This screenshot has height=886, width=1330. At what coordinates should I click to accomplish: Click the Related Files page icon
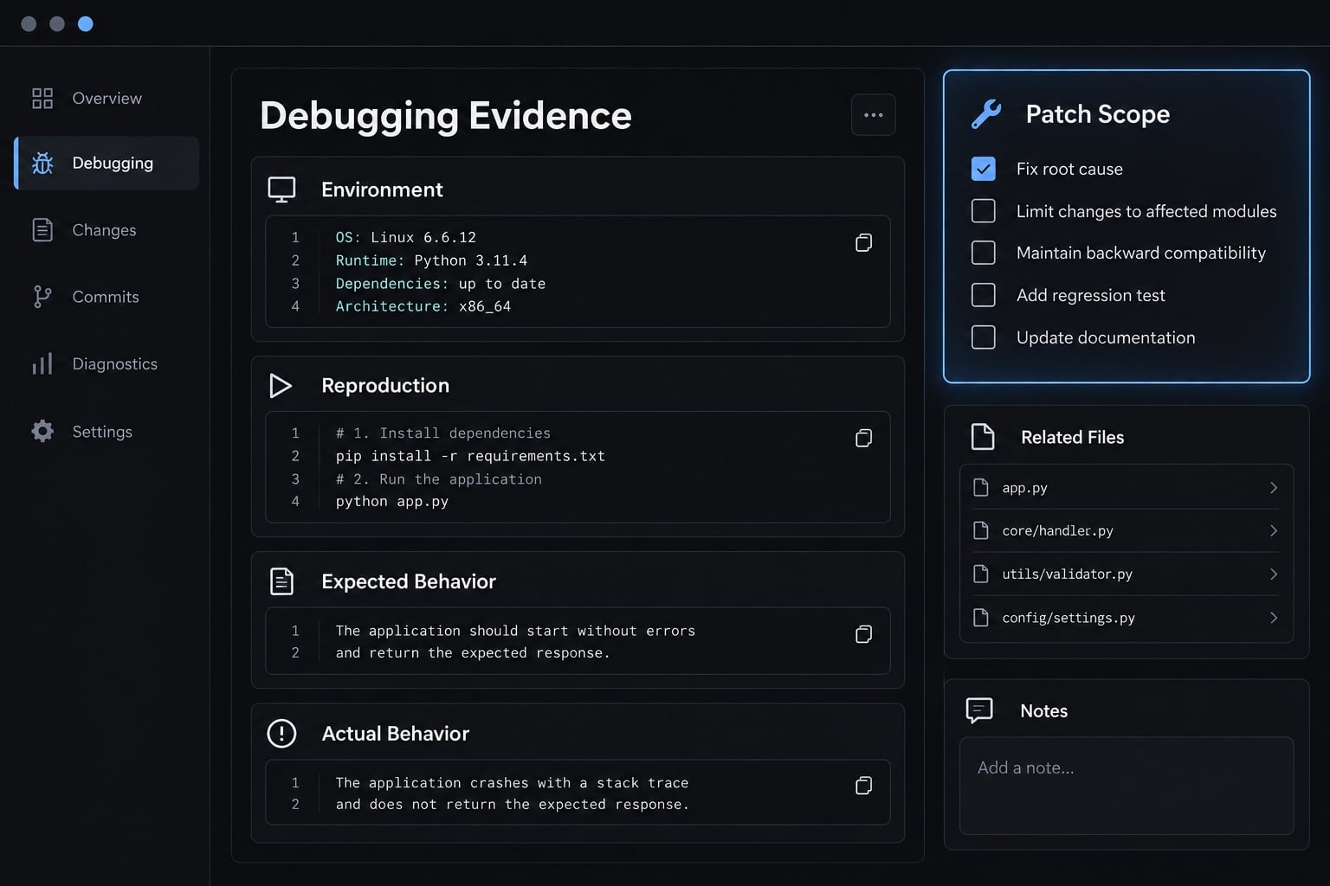click(983, 437)
